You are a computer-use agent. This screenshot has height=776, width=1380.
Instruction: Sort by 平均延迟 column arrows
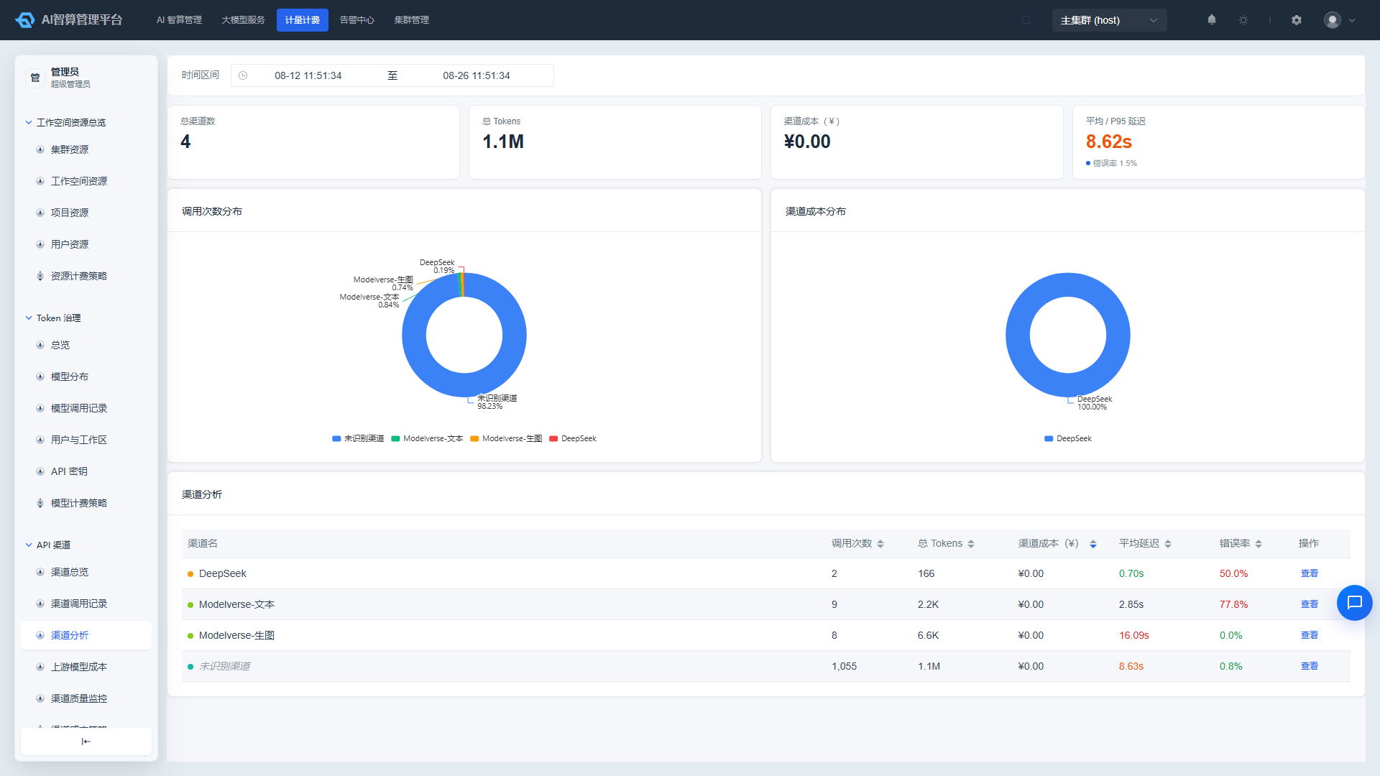coord(1168,544)
